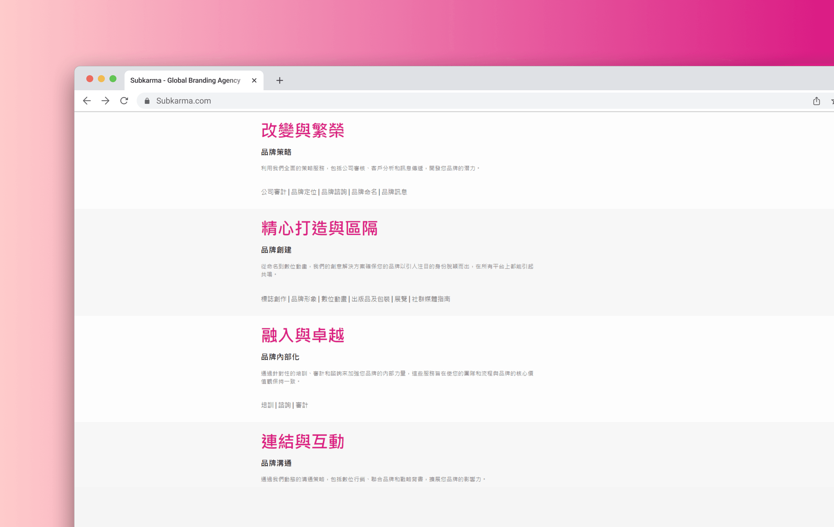Click the red close window button

coord(90,79)
